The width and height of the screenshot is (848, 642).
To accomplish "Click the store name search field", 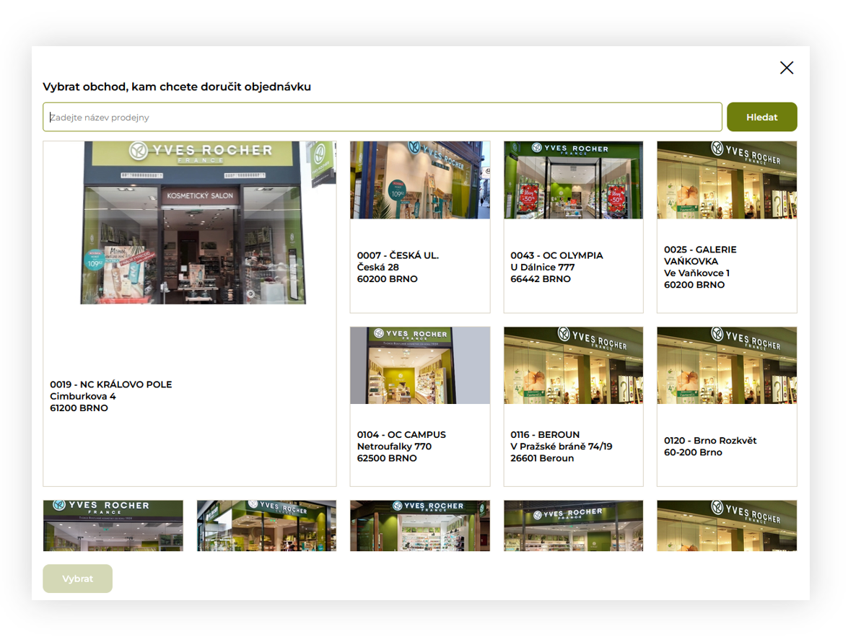I will (x=383, y=117).
